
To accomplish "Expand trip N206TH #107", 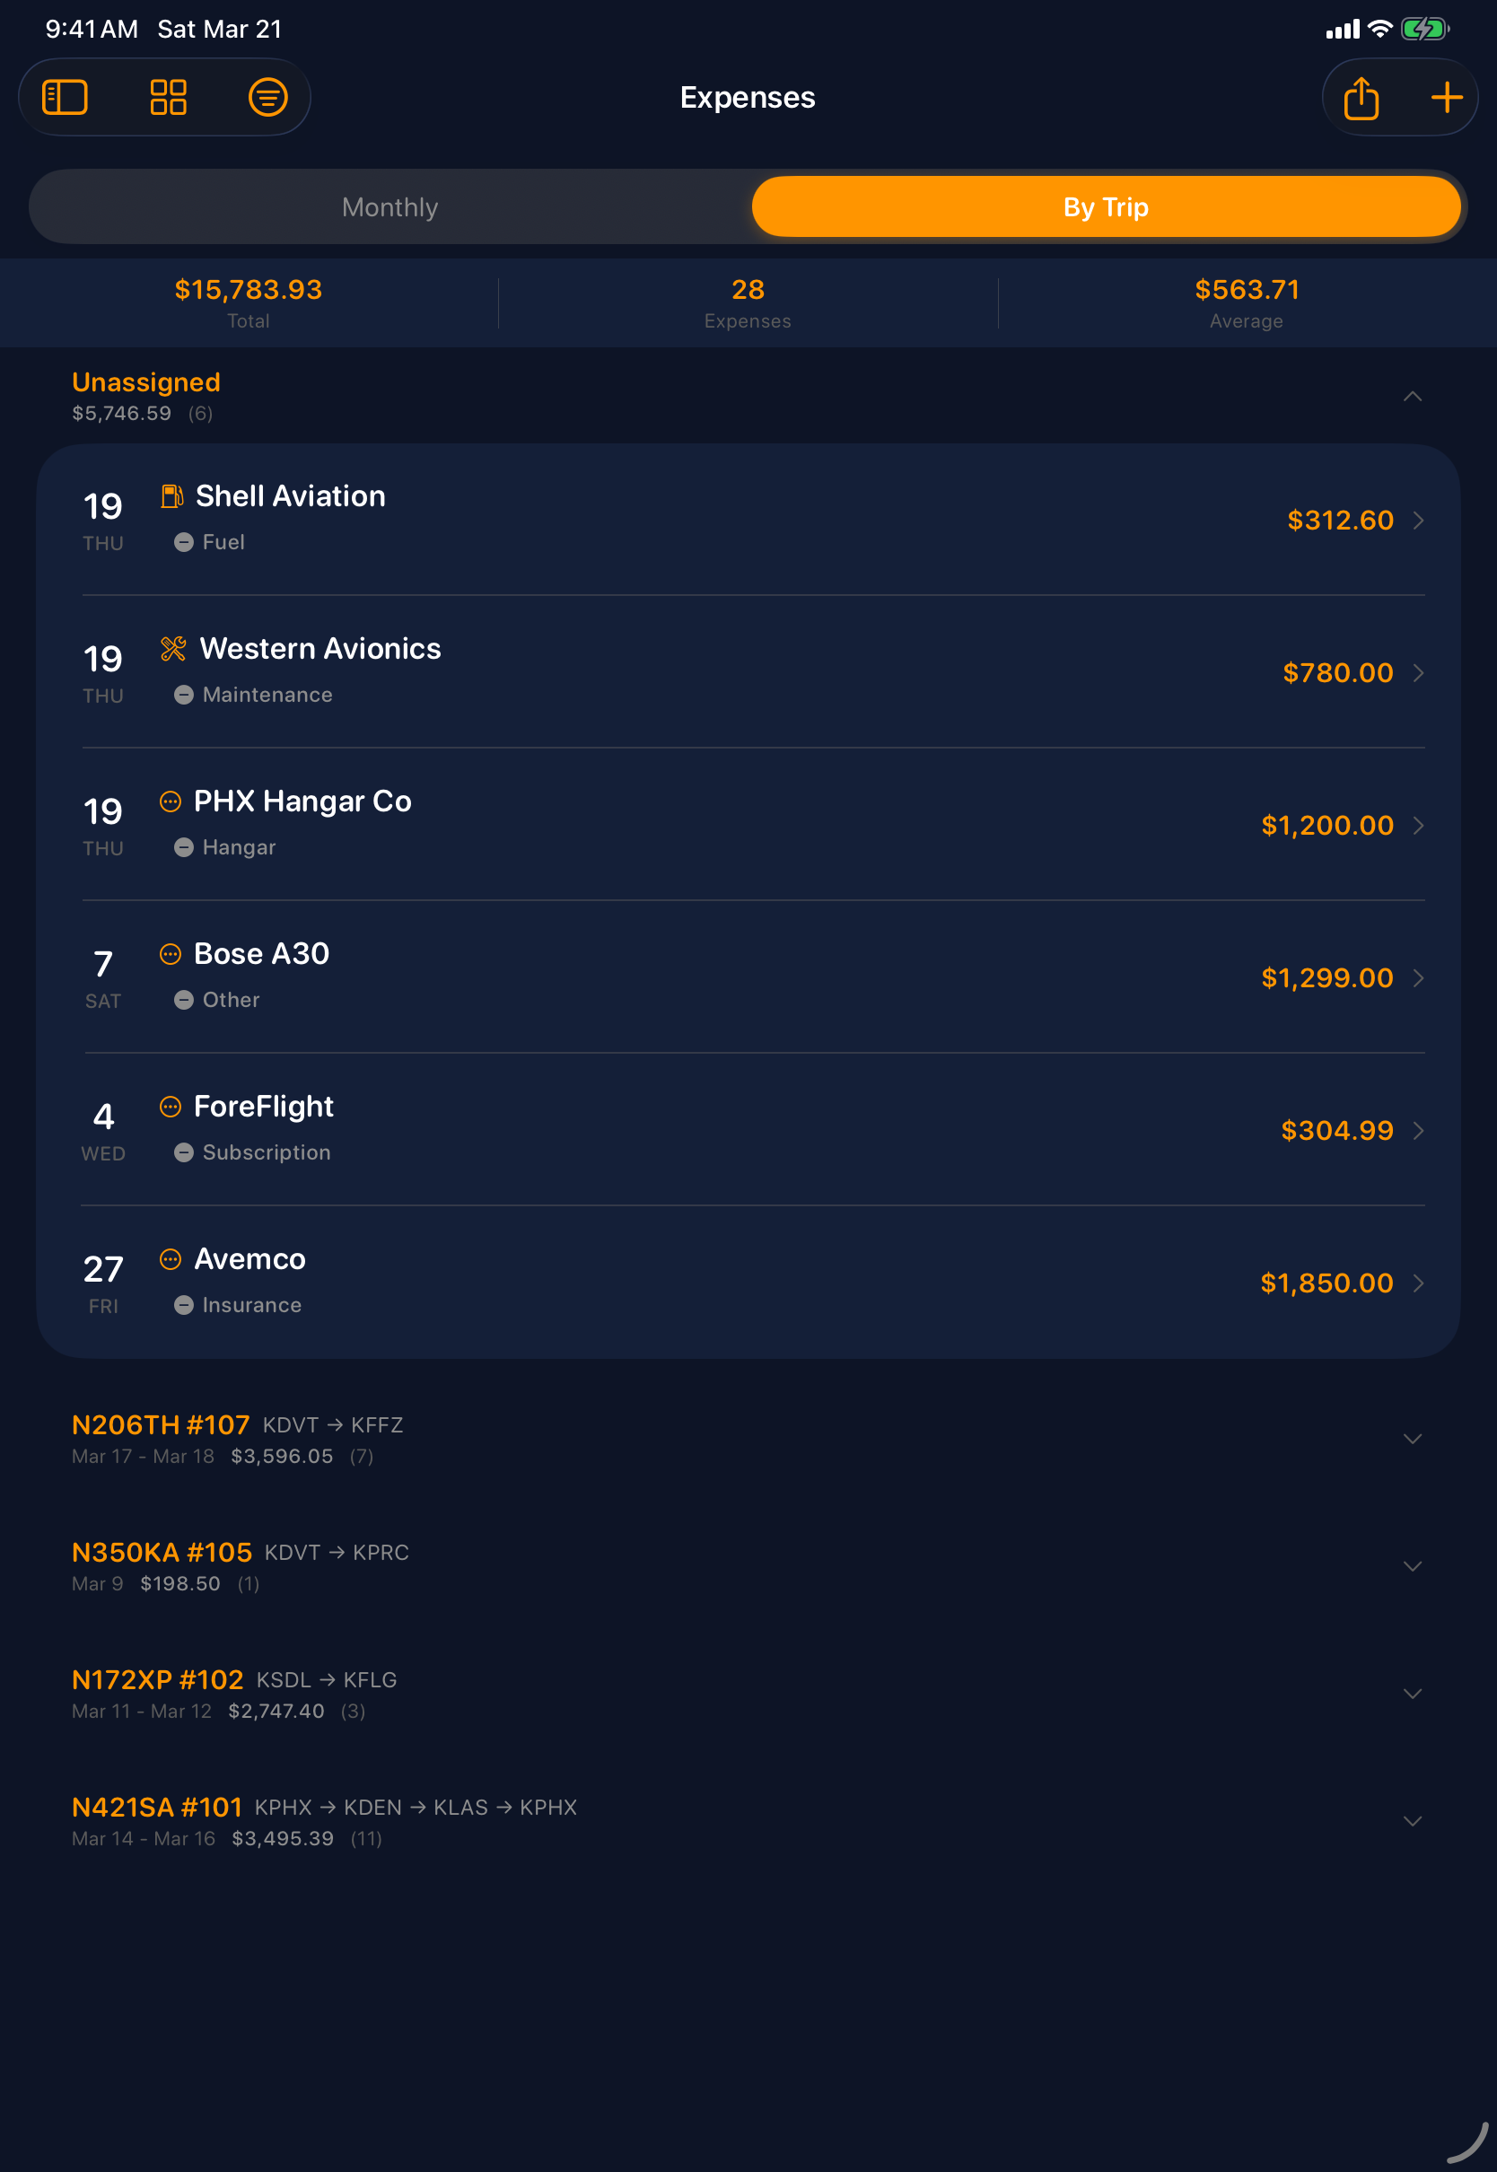I will coord(1412,1439).
